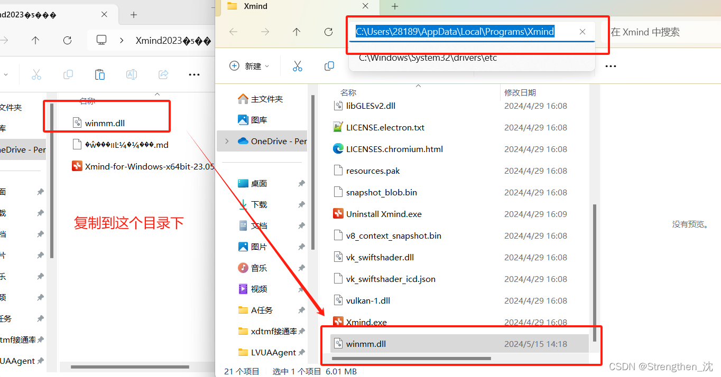Image resolution: width=721 pixels, height=377 pixels.
Task: Click the address bar path in Xmind window
Action: (455, 32)
